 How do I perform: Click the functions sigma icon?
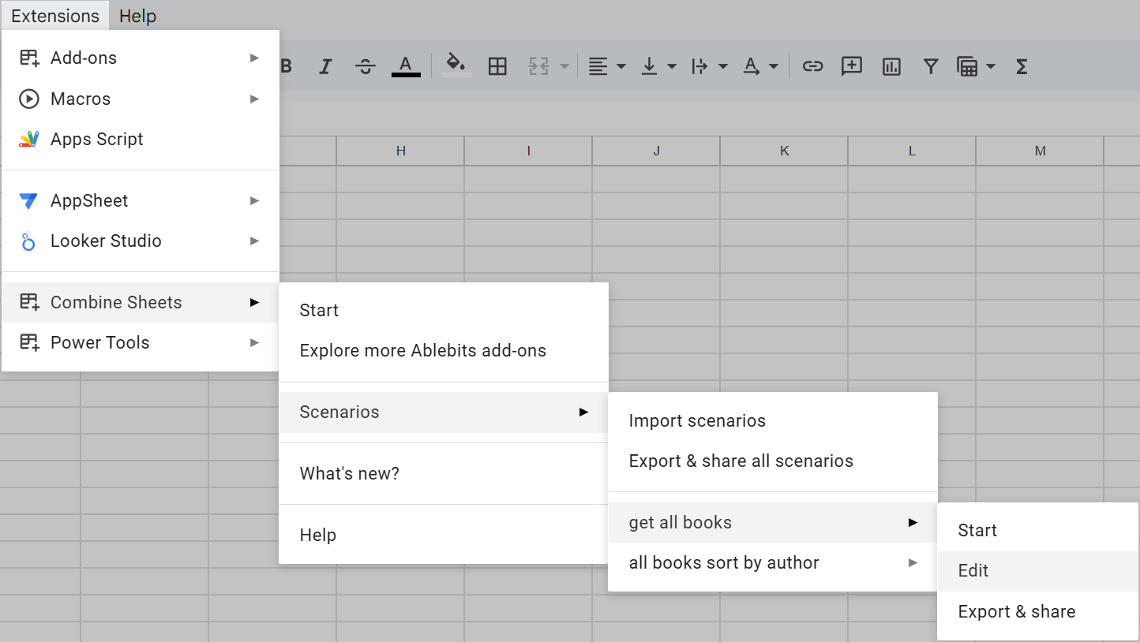[1022, 67]
